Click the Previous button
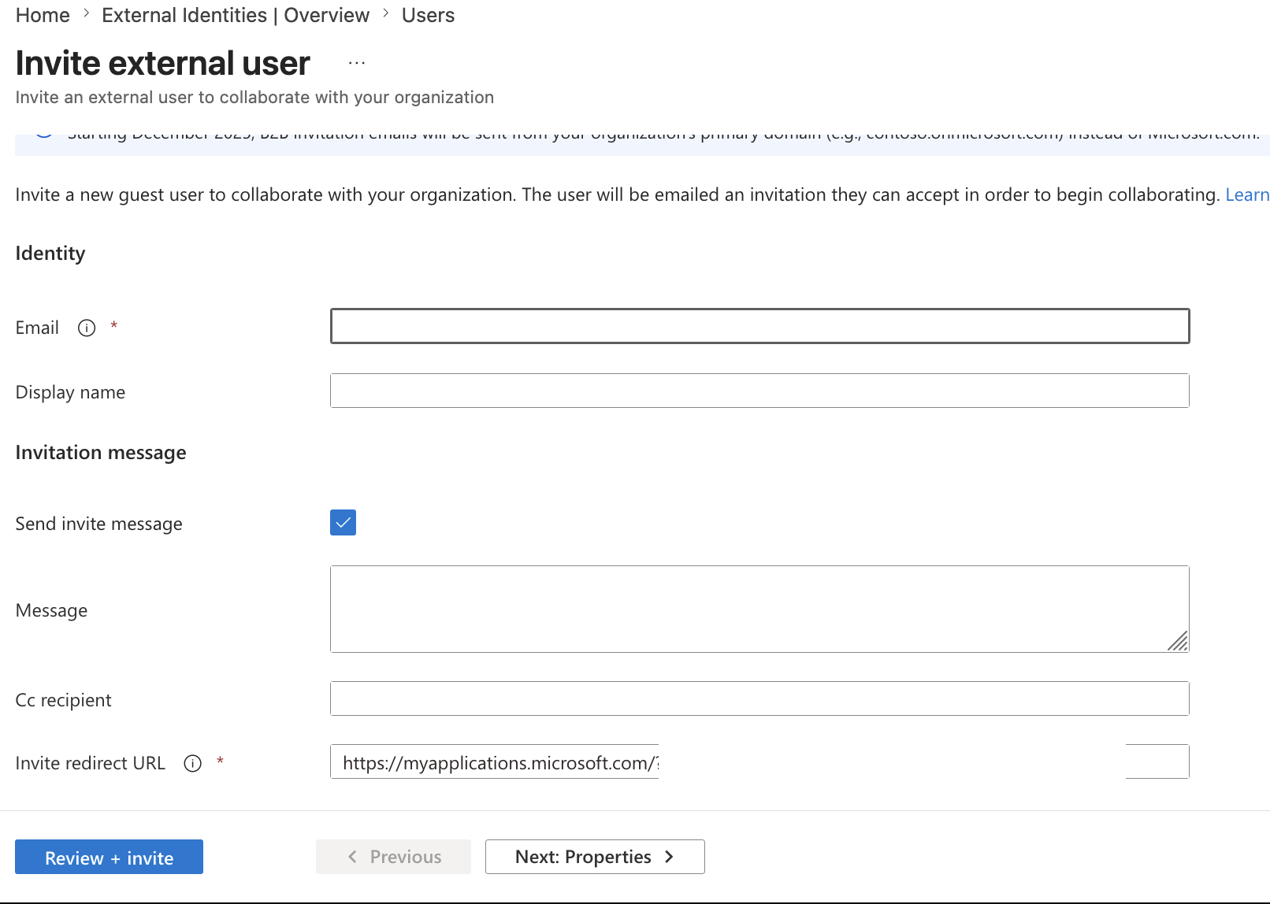 tap(393, 857)
